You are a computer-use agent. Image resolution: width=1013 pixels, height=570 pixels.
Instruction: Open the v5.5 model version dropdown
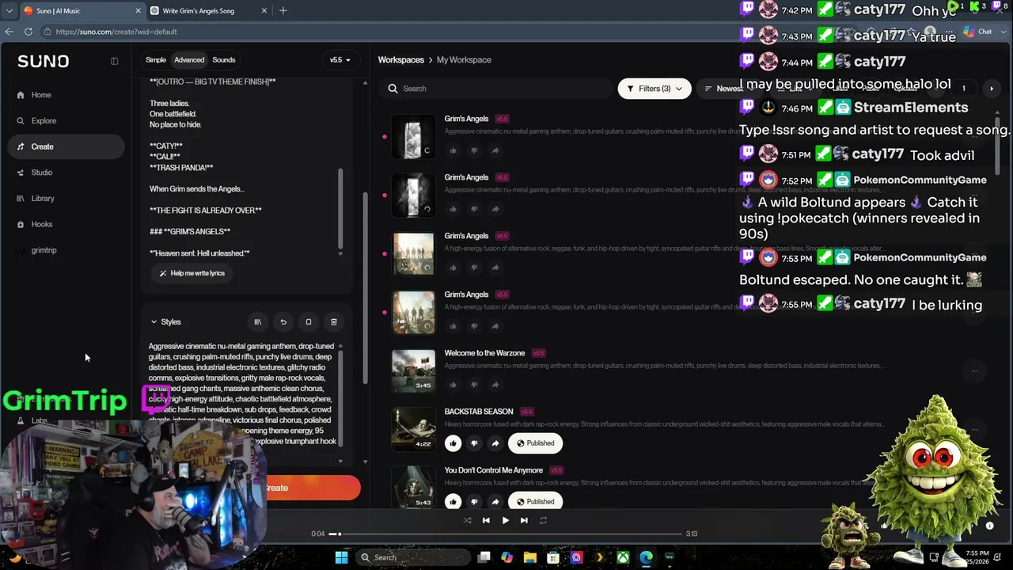[x=340, y=60]
